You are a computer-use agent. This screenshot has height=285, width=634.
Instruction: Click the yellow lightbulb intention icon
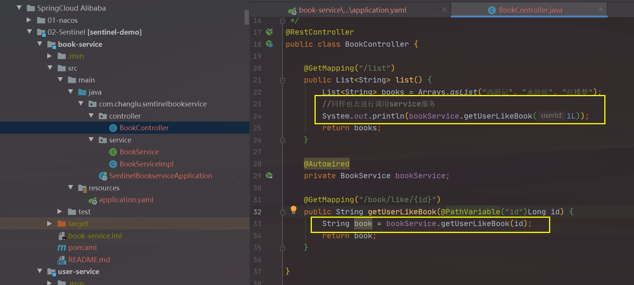point(294,210)
